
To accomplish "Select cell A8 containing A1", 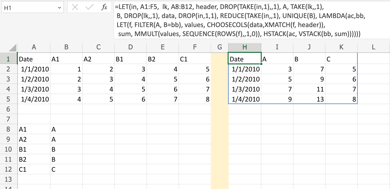I will click(x=34, y=129).
